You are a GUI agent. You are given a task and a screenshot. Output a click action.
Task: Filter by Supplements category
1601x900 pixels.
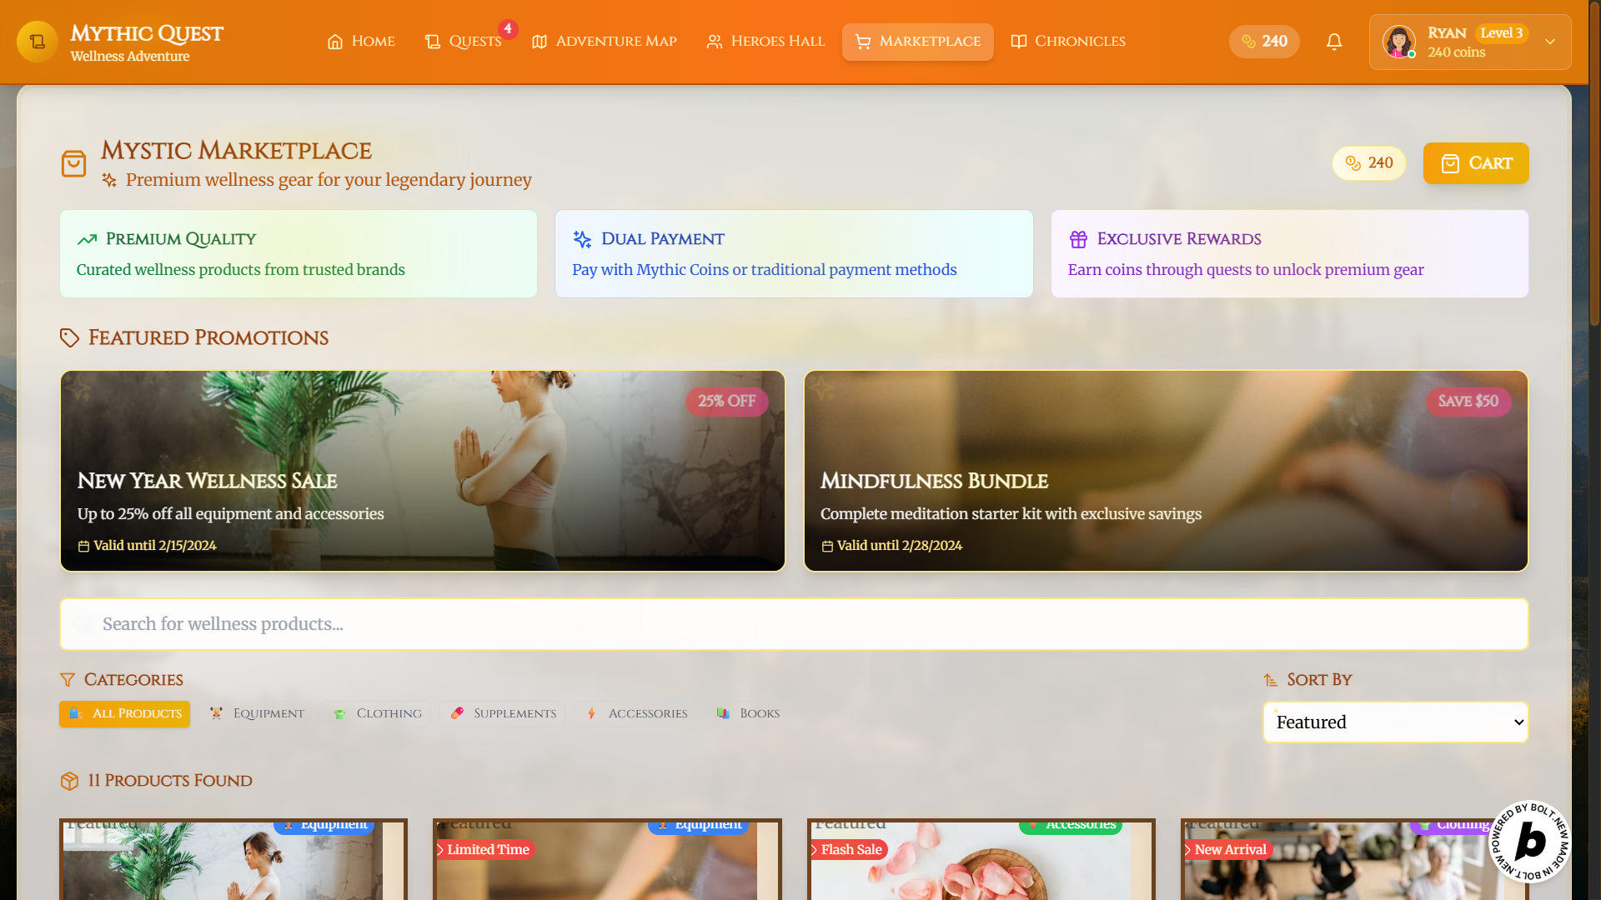click(503, 714)
